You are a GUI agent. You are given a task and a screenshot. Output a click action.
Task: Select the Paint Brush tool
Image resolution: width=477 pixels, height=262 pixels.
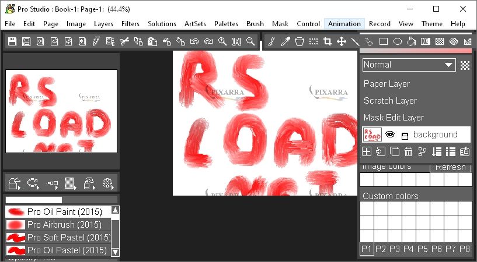click(271, 41)
